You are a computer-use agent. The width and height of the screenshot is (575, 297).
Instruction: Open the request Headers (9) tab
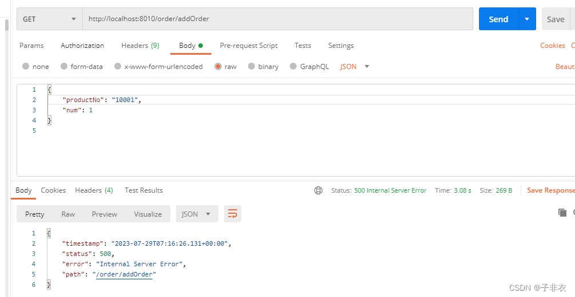click(140, 46)
